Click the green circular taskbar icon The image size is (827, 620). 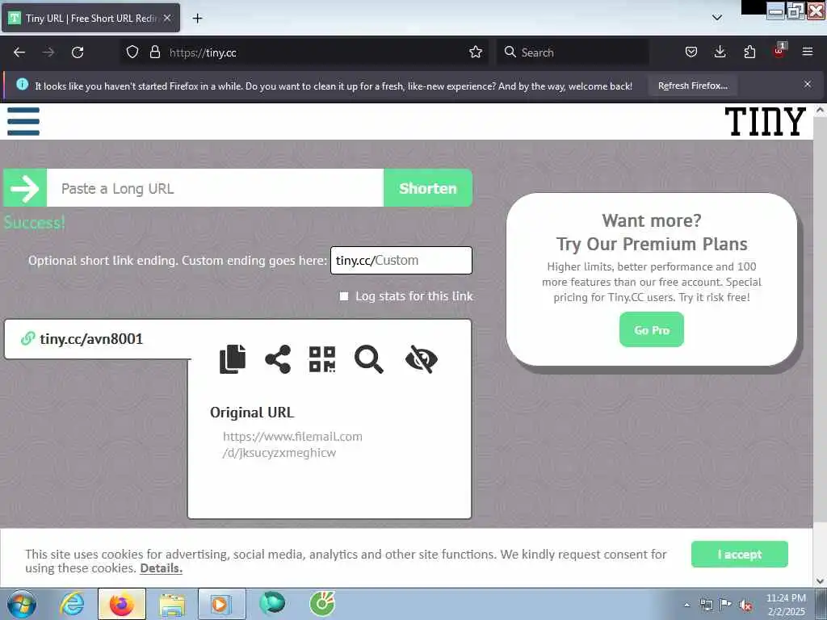(322, 604)
